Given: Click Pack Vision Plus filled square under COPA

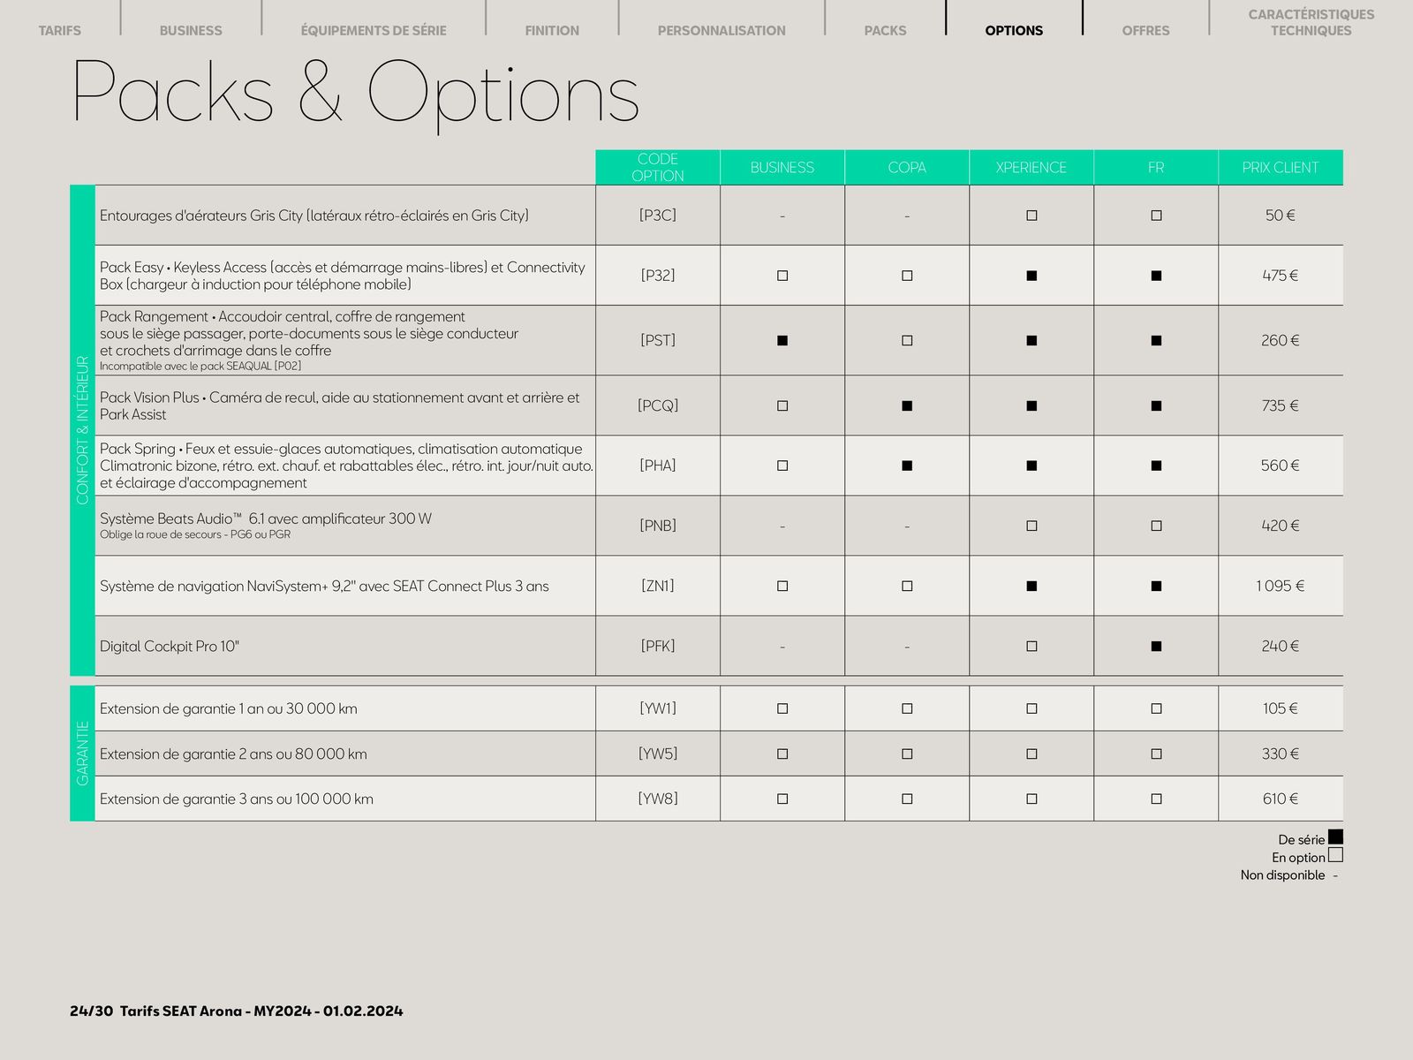Looking at the screenshot, I should [x=907, y=406].
